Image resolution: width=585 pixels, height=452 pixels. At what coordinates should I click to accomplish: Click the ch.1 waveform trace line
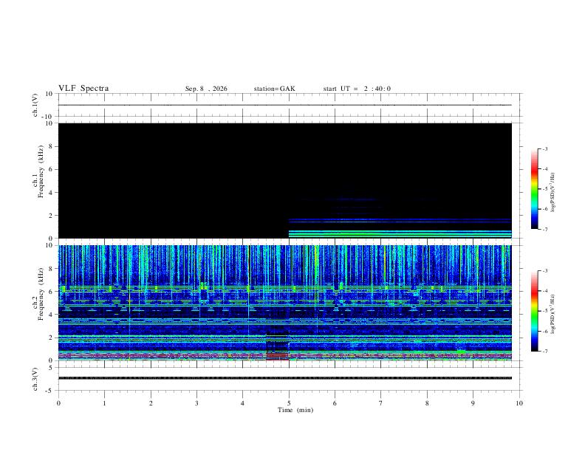pyautogui.click(x=284, y=105)
